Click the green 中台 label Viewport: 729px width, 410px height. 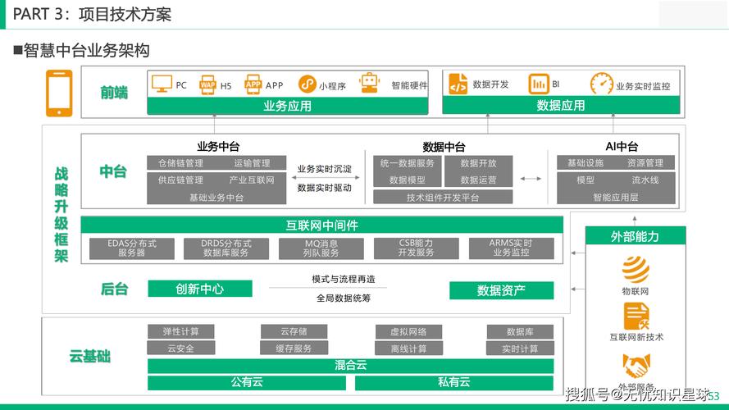tap(113, 171)
